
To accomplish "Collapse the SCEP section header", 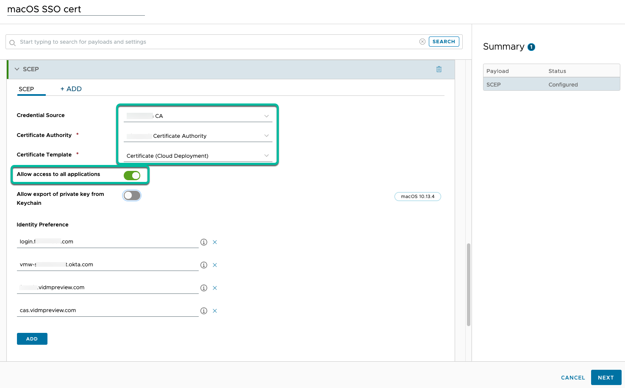I will pos(17,69).
